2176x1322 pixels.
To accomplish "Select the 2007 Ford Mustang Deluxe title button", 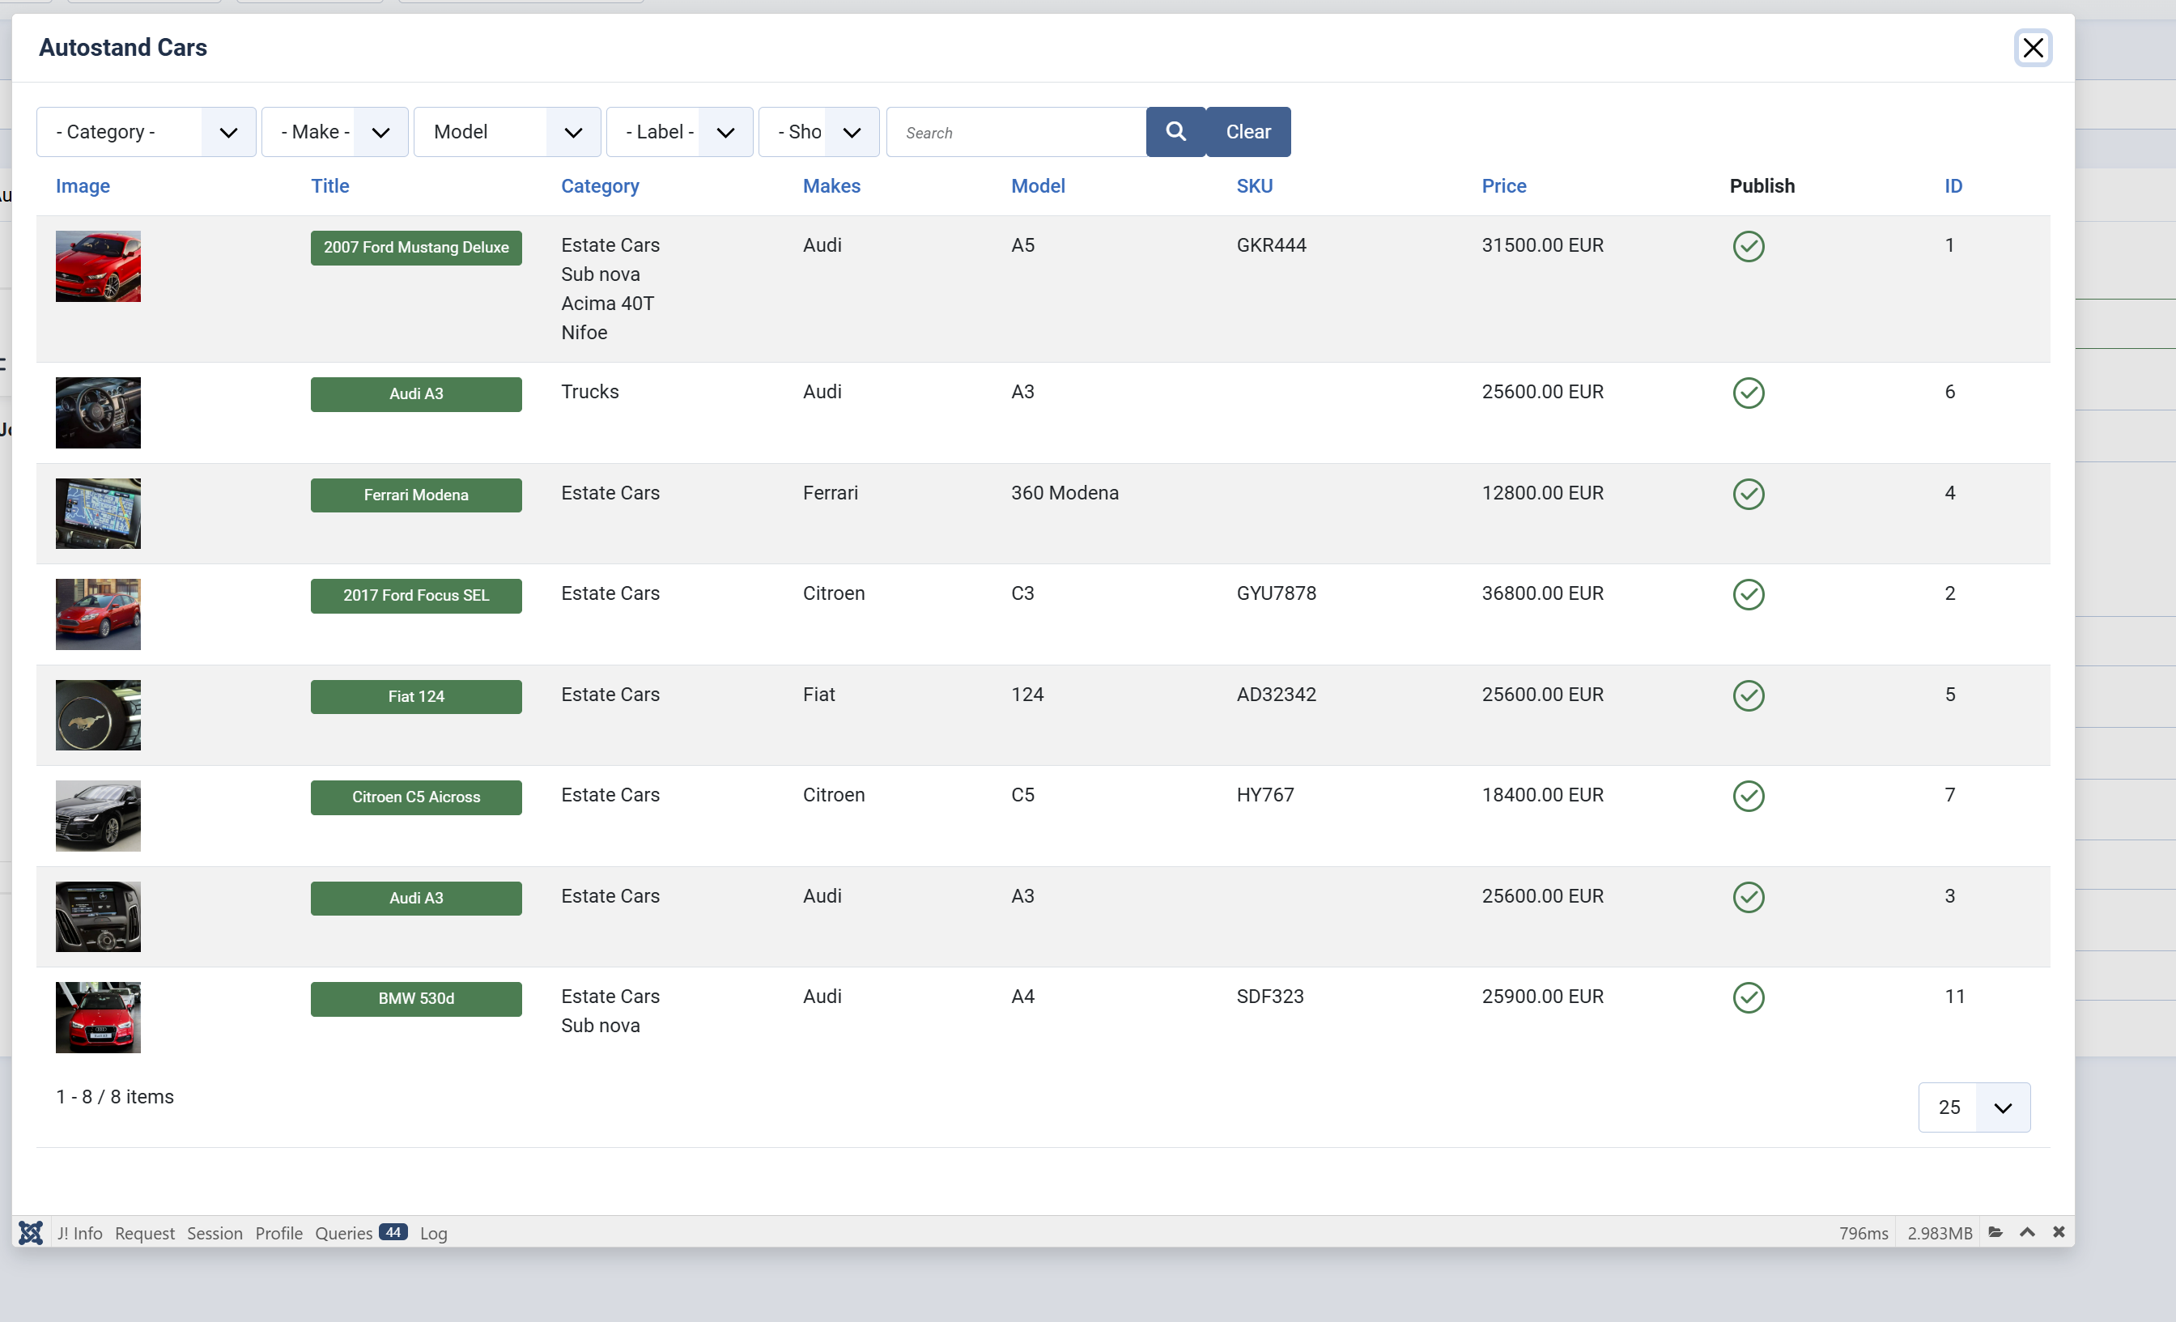I will pos(416,247).
